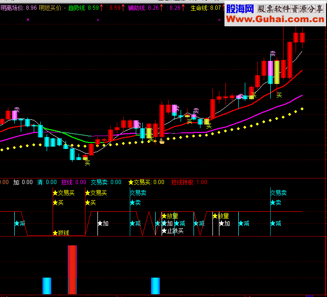Click the red 8.59 value with up arrow
Screen dimensions: 327x297
click(116, 8)
